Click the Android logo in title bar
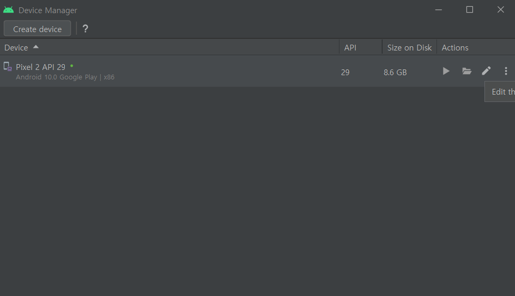Screen dimensions: 515x296 pyautogui.click(x=8, y=10)
